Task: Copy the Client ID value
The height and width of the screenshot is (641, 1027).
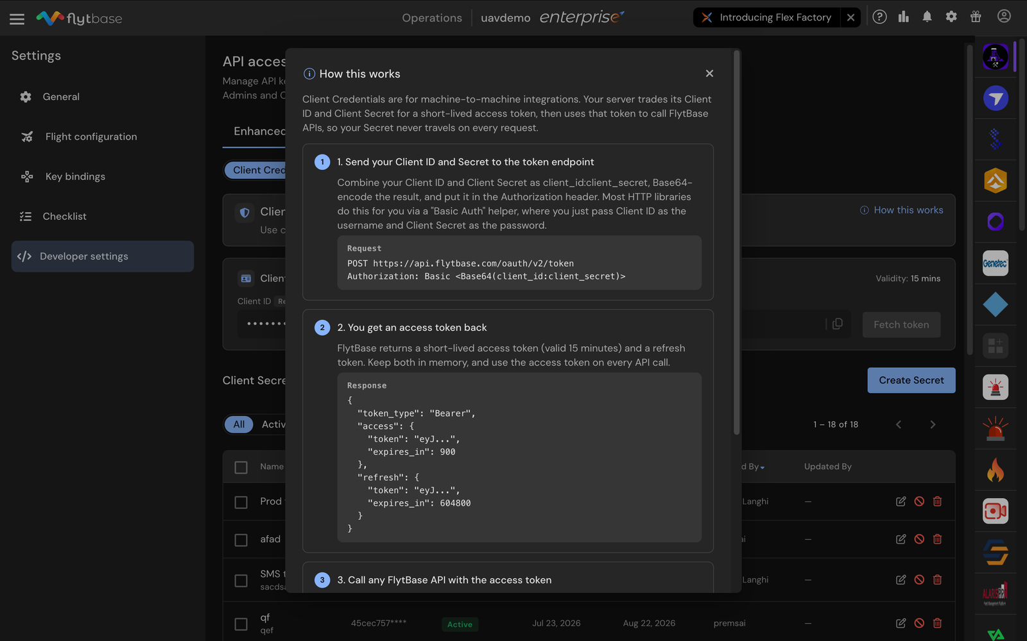Action: 838,324
